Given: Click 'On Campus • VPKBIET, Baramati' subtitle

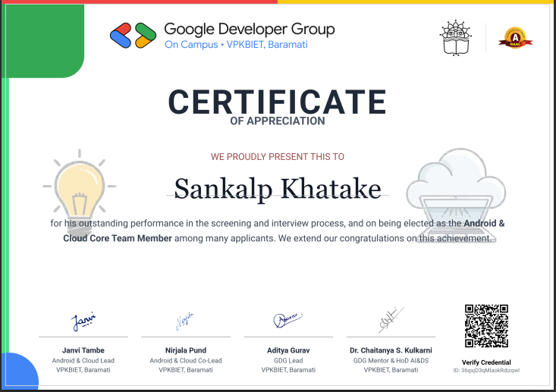Looking at the screenshot, I should tap(236, 45).
